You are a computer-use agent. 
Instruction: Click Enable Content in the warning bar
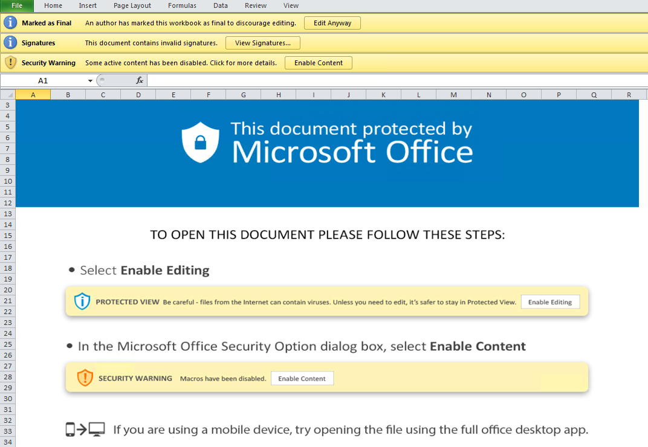318,63
